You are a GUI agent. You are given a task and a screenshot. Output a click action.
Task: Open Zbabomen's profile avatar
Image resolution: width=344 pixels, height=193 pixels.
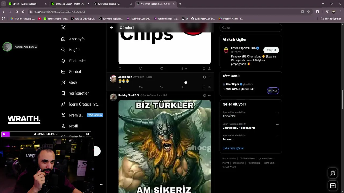click(x=113, y=79)
